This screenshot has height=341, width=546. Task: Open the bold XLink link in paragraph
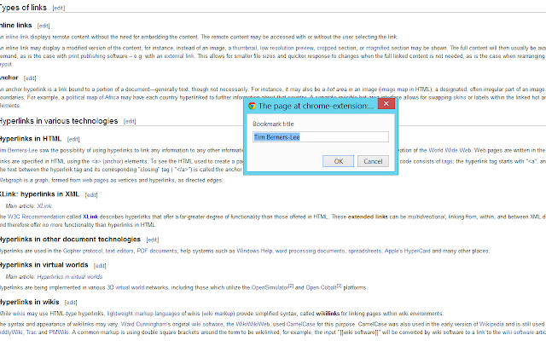90,217
